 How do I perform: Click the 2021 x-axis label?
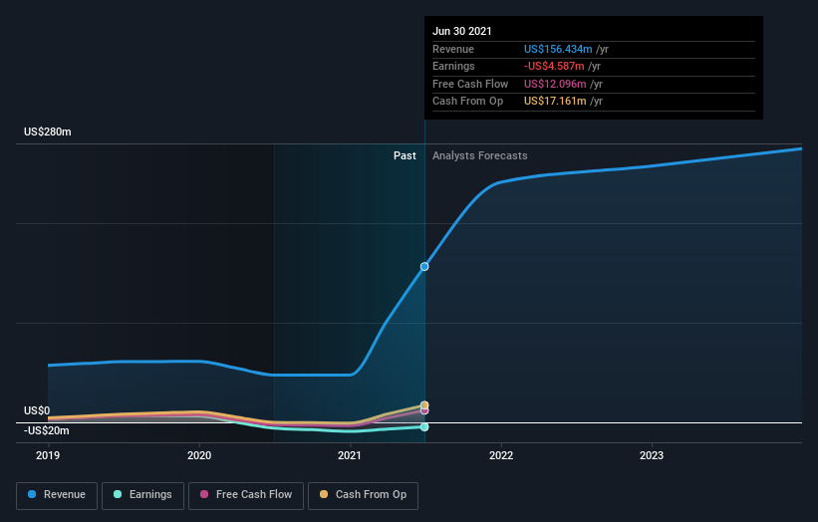click(x=350, y=455)
